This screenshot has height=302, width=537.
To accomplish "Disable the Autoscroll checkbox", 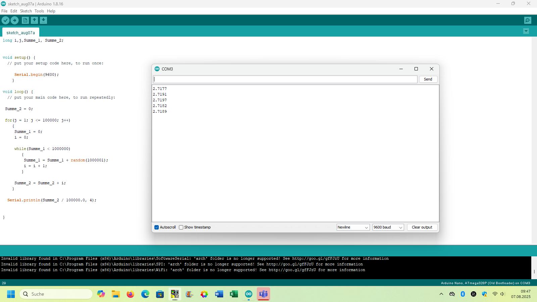I will (x=157, y=228).
